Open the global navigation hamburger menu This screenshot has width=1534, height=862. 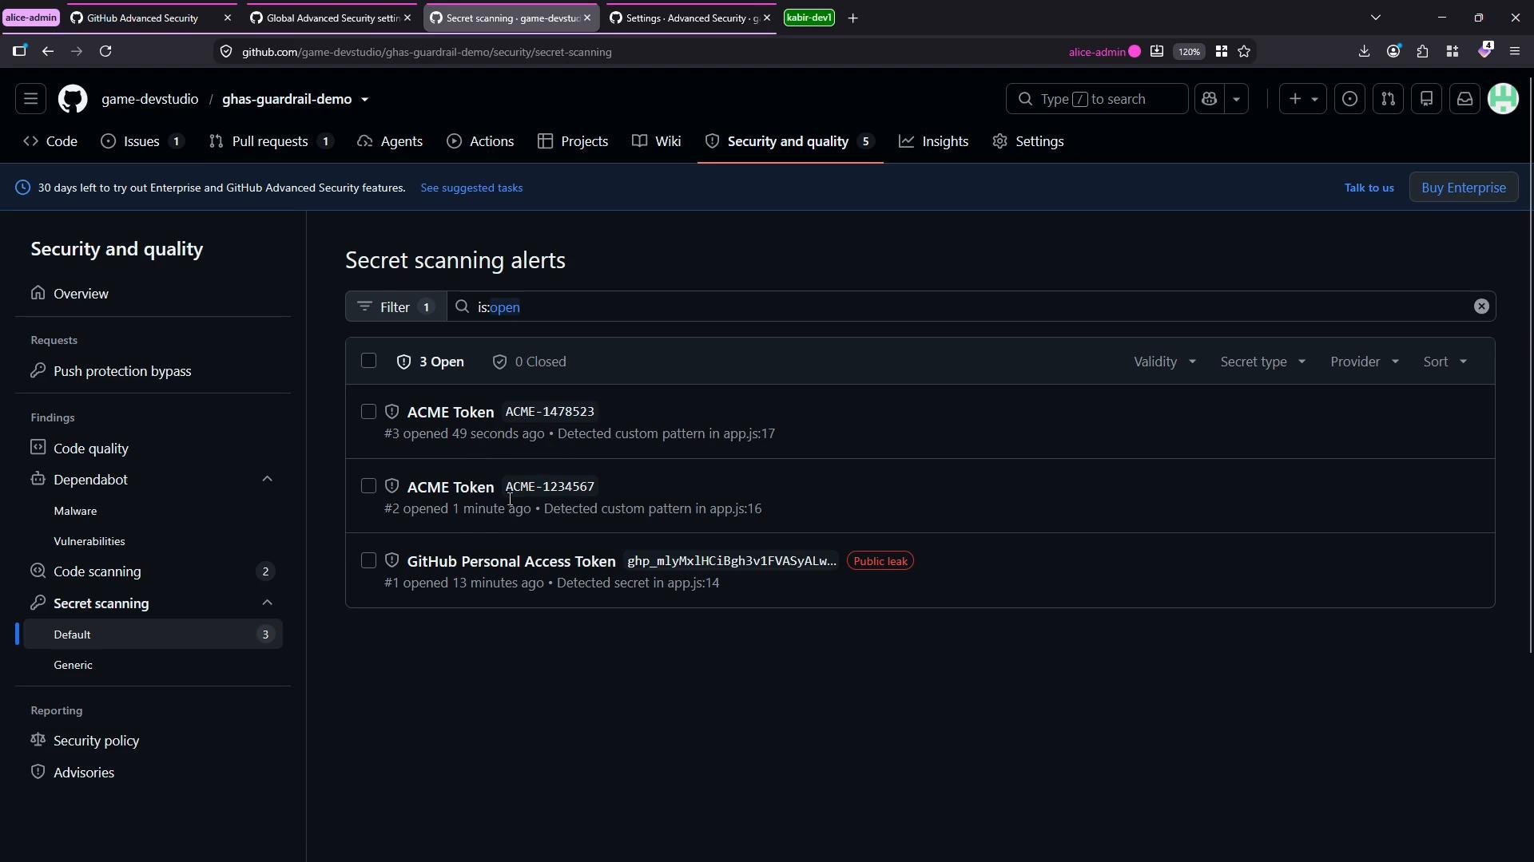tap(30, 99)
